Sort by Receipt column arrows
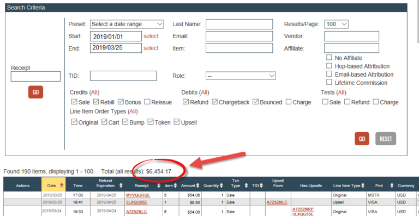 click(159, 186)
